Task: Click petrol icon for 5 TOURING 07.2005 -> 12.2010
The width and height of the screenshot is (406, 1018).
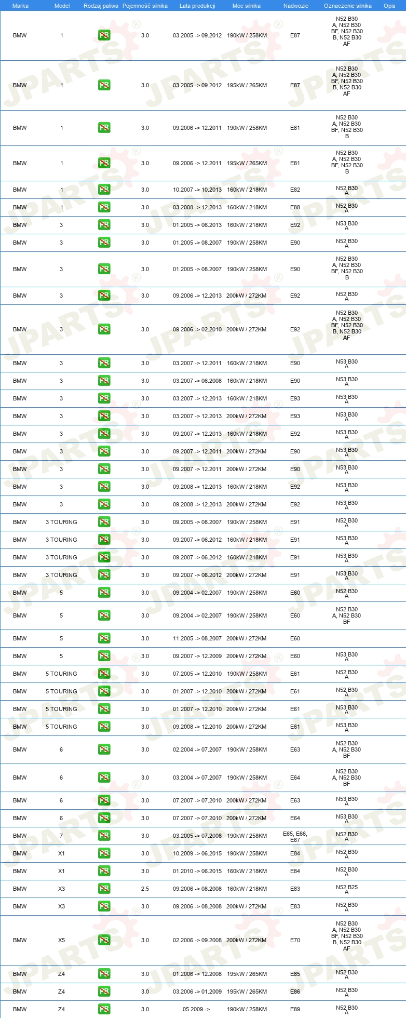Action: pos(104,674)
